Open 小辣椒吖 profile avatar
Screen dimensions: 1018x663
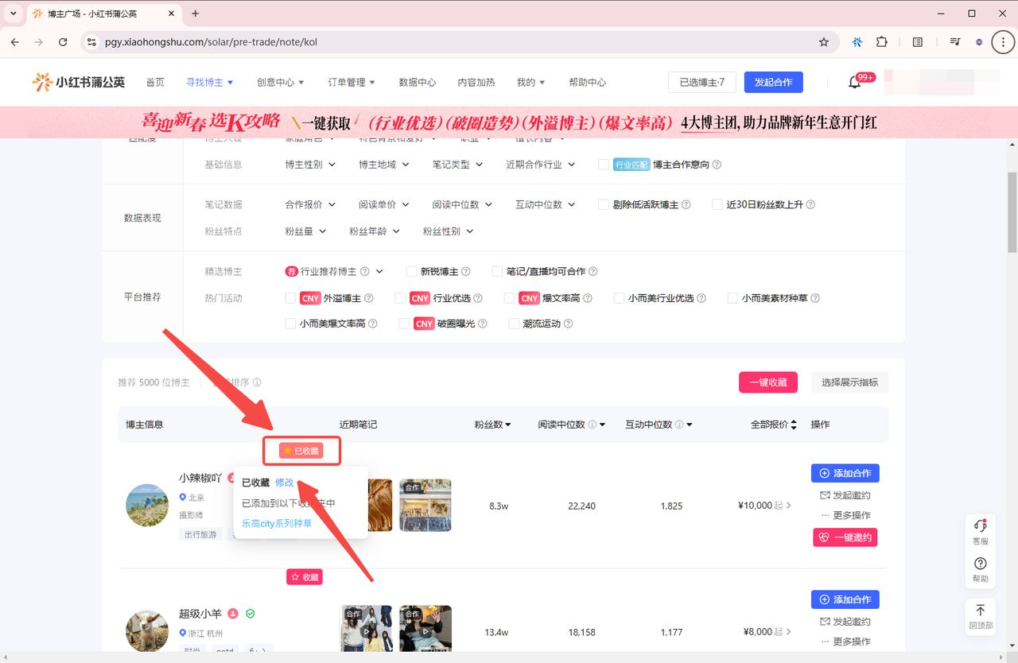(147, 505)
